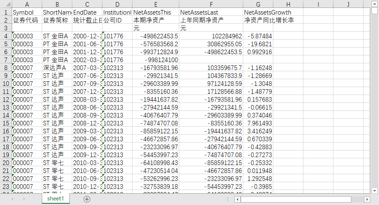
Task: Select cell with value 17128566.88
Action: coord(211,92)
